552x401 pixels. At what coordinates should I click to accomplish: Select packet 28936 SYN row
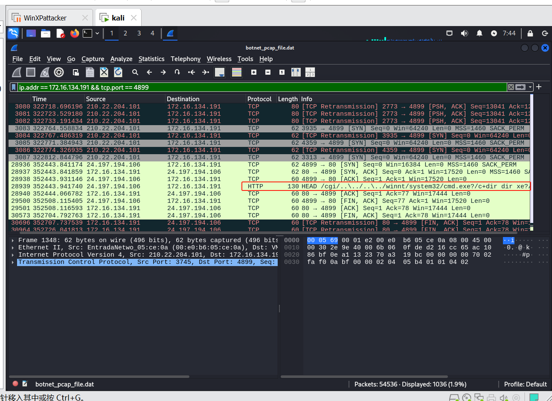point(269,164)
